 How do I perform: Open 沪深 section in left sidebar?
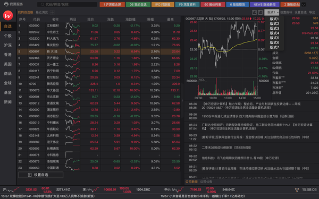pos(8,45)
